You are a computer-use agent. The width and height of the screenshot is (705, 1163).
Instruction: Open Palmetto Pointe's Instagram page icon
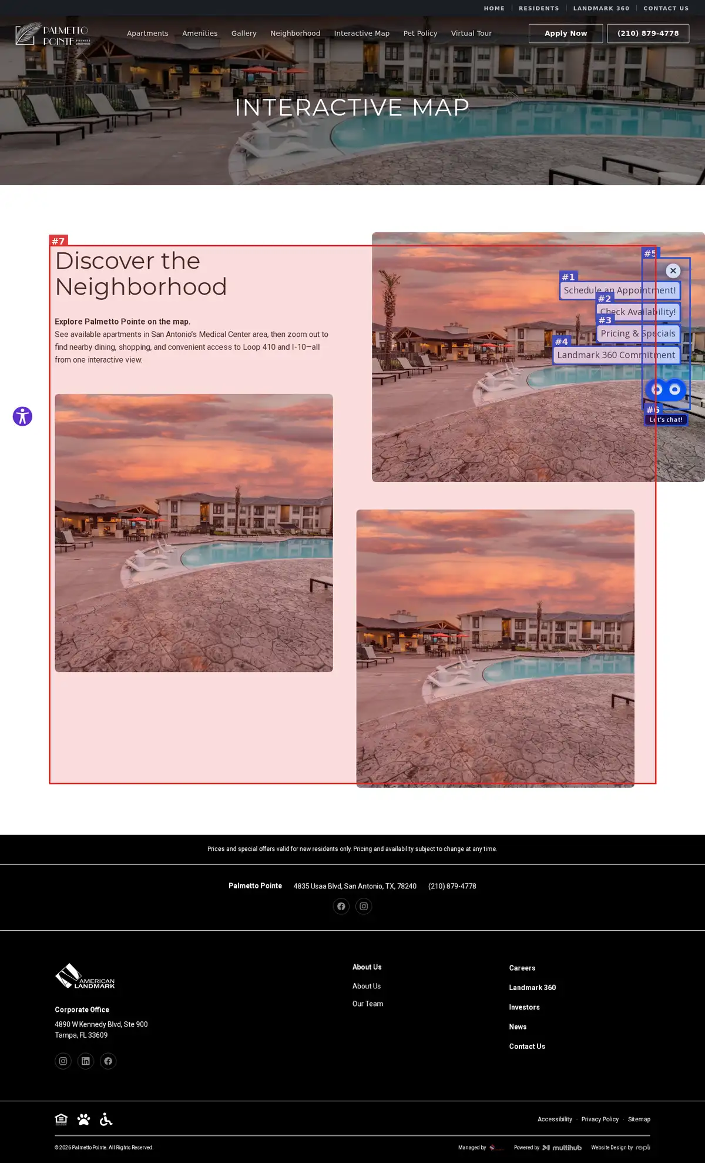(364, 906)
